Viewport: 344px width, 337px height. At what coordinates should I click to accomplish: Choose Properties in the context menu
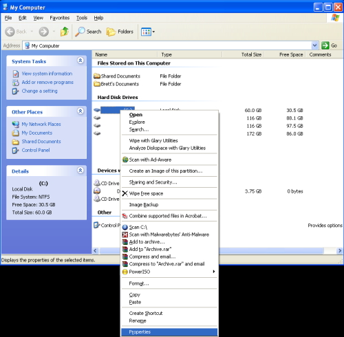click(x=169, y=332)
